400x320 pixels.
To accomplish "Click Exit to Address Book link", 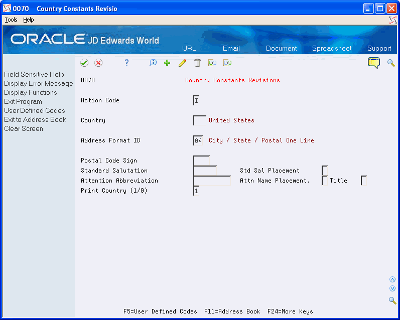I will pyautogui.click(x=35, y=119).
